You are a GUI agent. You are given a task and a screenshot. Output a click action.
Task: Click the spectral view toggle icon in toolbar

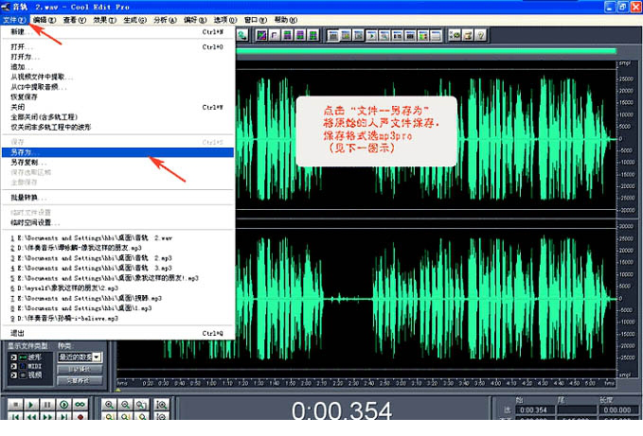[x=261, y=36]
